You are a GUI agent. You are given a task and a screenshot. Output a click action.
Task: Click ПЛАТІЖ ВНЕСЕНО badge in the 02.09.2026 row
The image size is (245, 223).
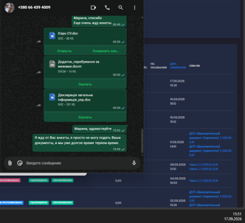(x=62, y=203)
